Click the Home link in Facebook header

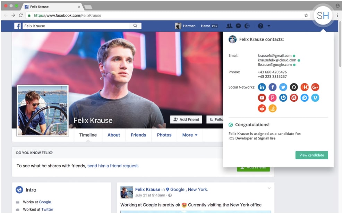(205, 26)
